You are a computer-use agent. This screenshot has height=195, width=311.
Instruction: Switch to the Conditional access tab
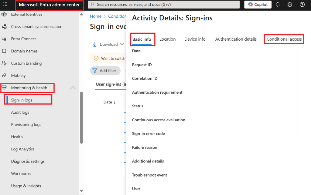(284, 39)
